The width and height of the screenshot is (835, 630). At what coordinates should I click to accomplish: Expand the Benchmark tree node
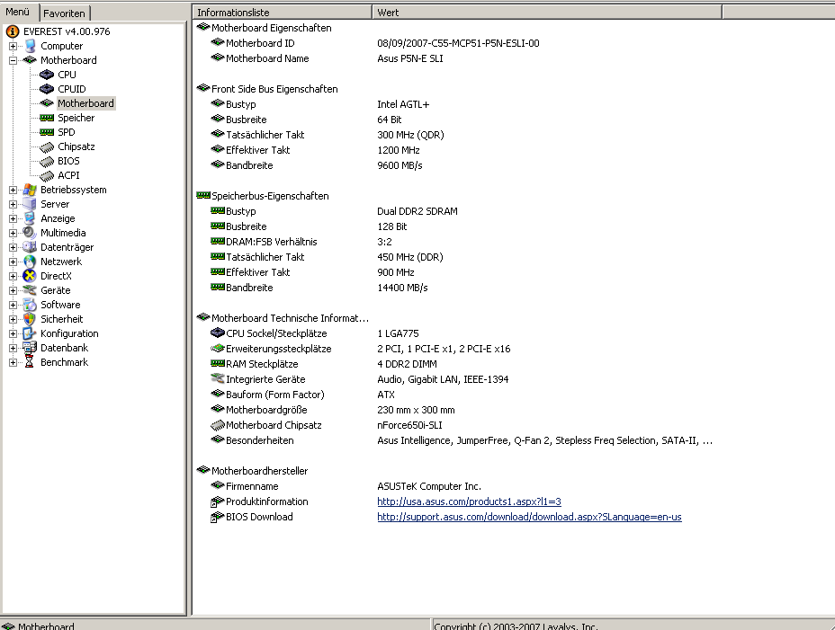[x=13, y=362]
